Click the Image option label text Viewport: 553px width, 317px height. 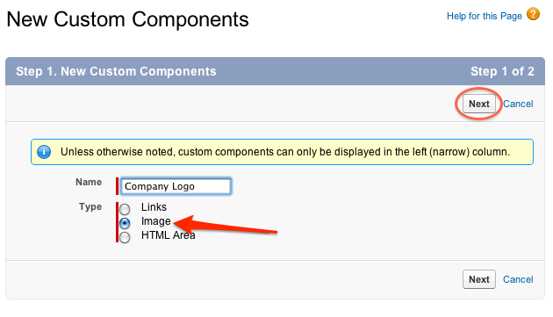156,221
